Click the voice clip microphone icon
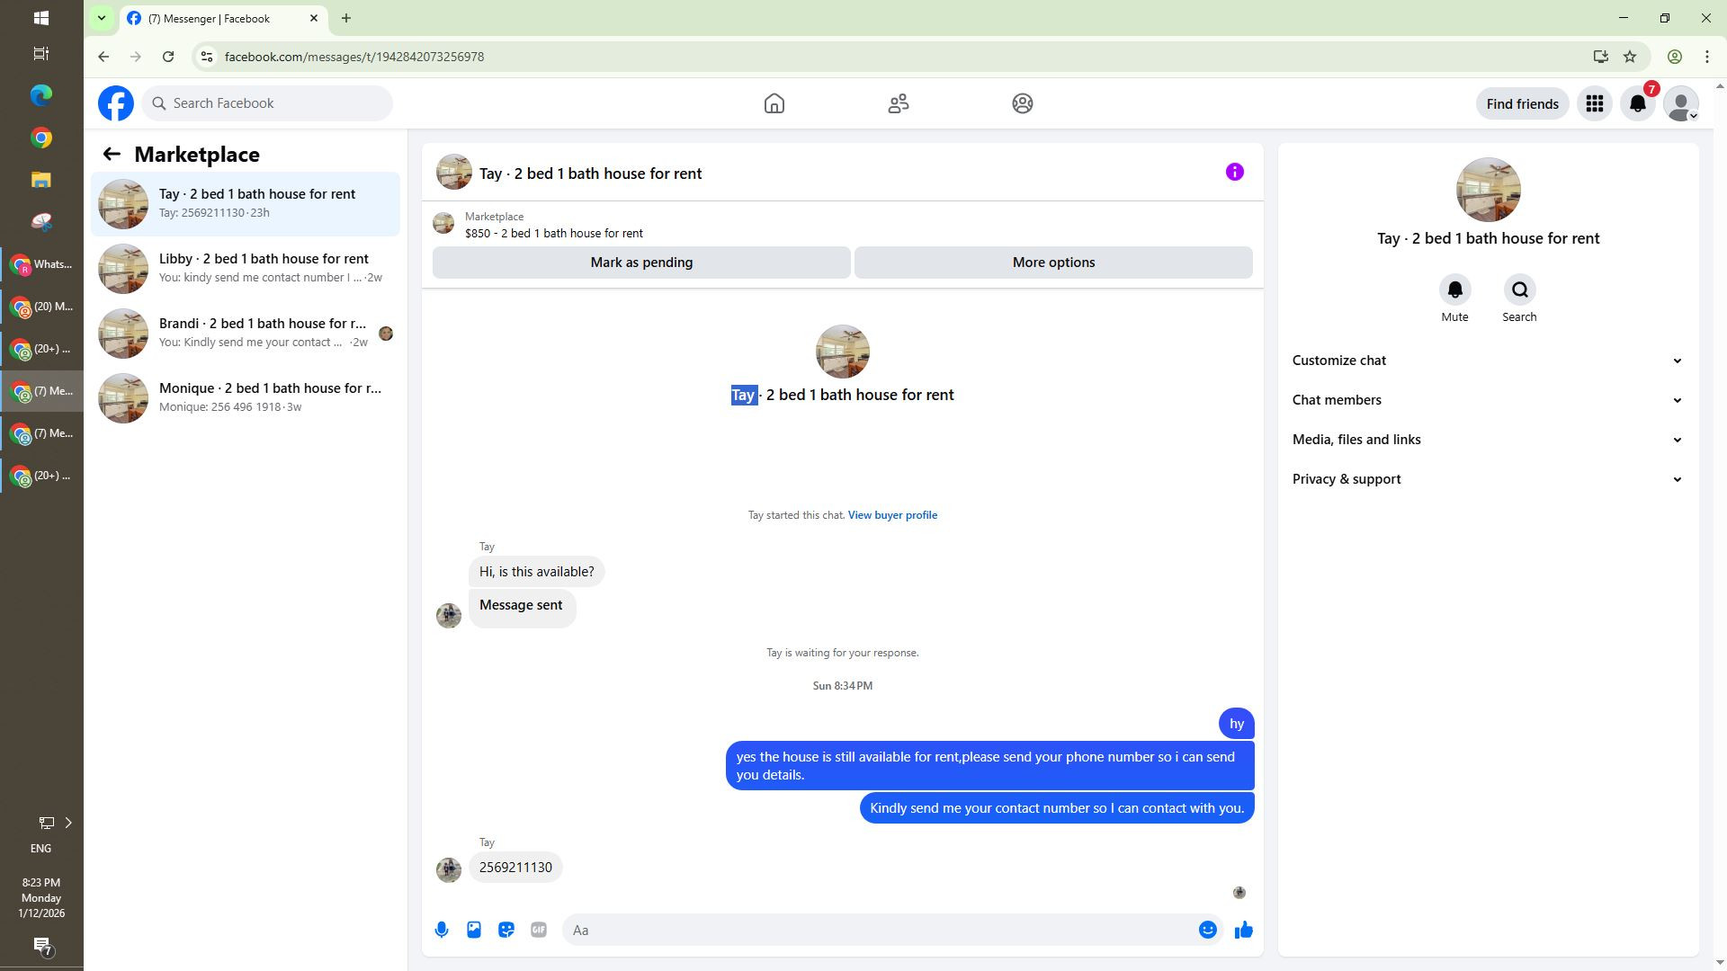The width and height of the screenshot is (1727, 971). point(442,930)
